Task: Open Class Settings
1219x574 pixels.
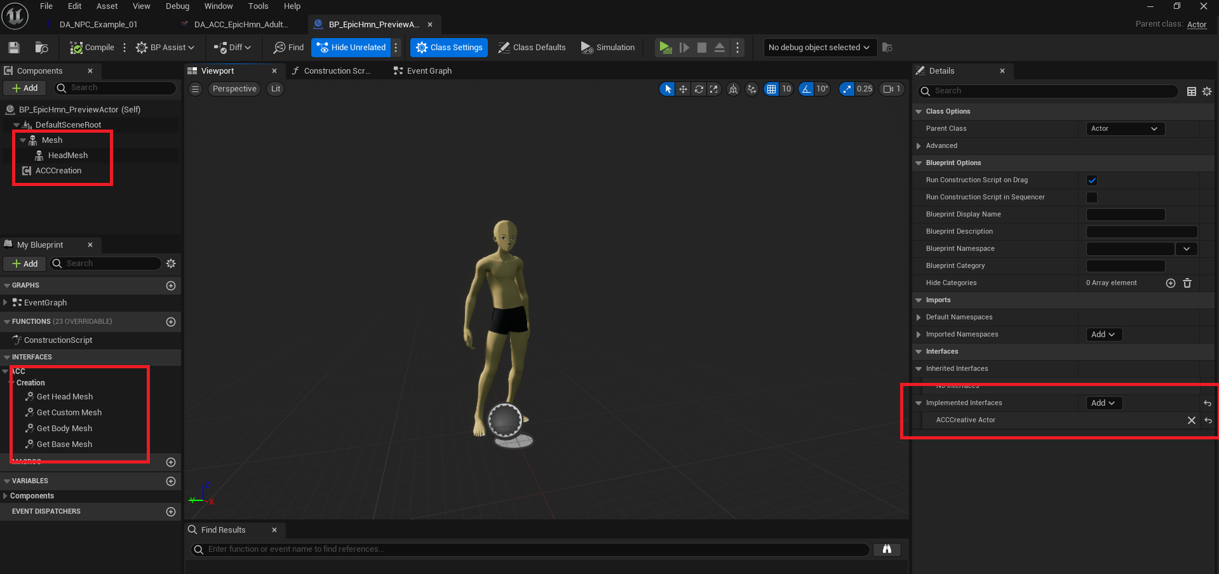Action: (x=448, y=47)
